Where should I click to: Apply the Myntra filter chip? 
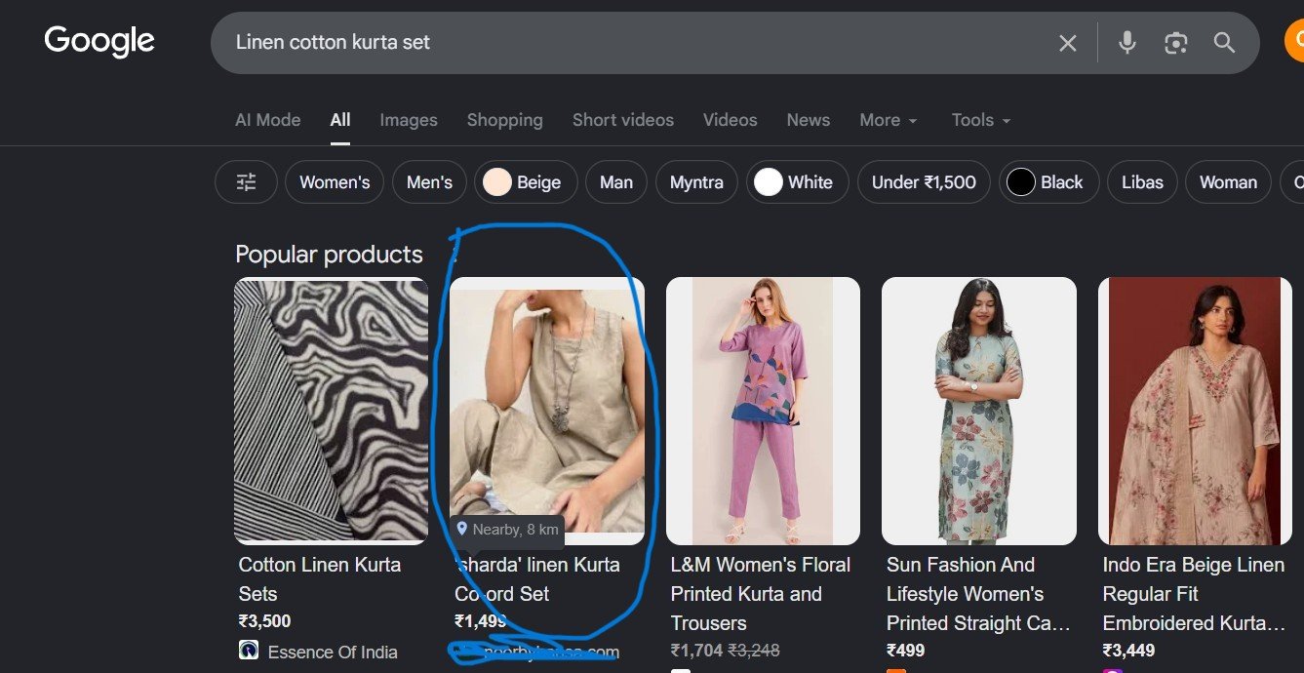click(x=696, y=182)
